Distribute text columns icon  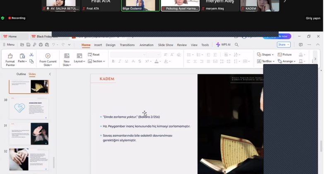215,61
